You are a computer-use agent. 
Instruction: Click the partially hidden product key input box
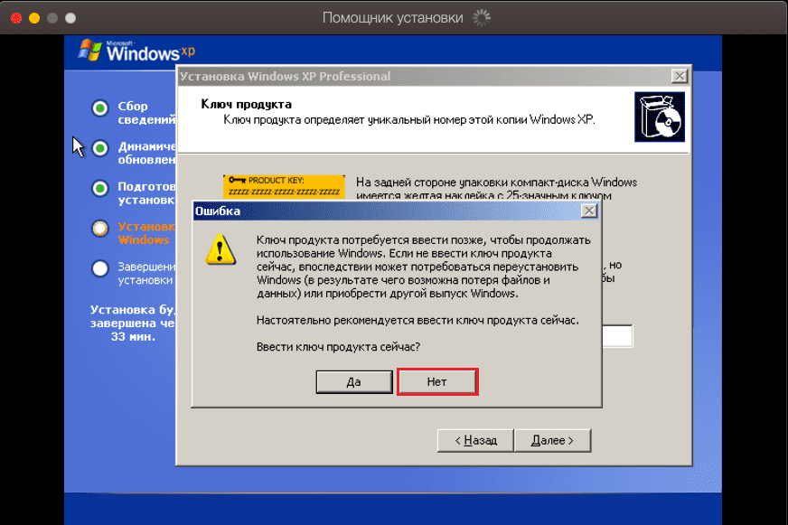[617, 336]
